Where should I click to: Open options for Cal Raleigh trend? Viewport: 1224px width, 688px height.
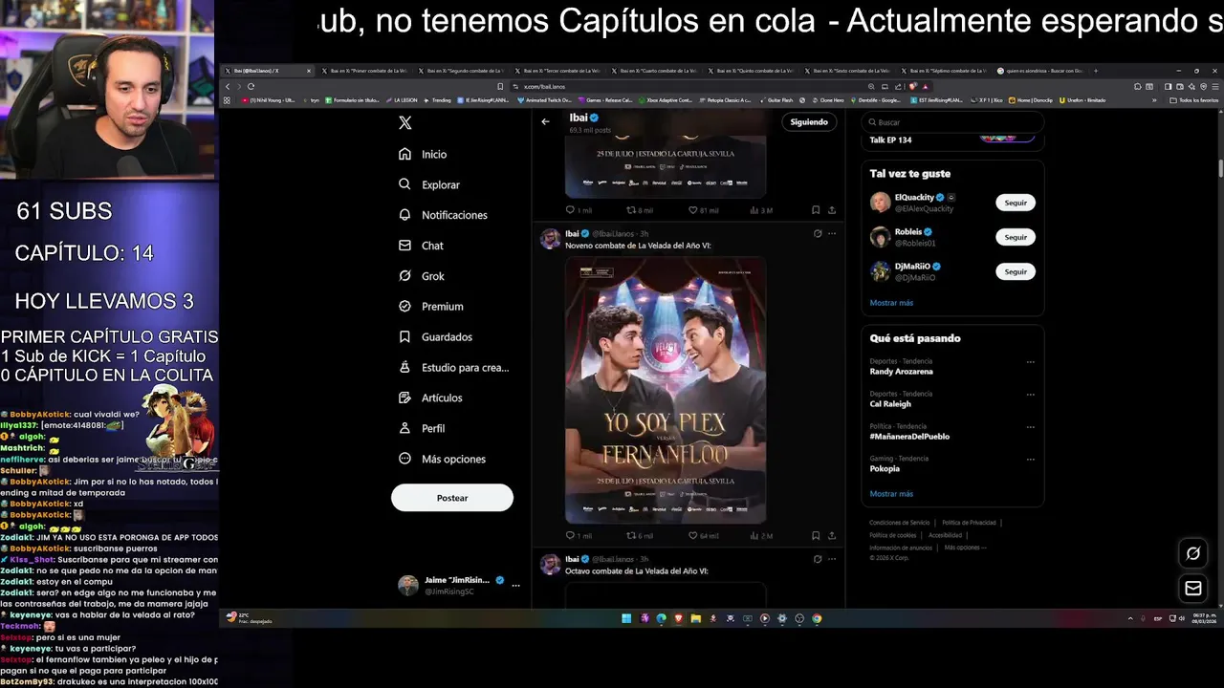pyautogui.click(x=1030, y=395)
